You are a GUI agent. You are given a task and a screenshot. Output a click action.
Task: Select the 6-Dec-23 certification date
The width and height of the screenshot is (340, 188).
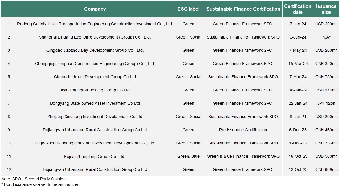pyautogui.click(x=298, y=130)
